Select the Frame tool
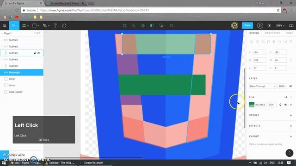 click(24, 25)
